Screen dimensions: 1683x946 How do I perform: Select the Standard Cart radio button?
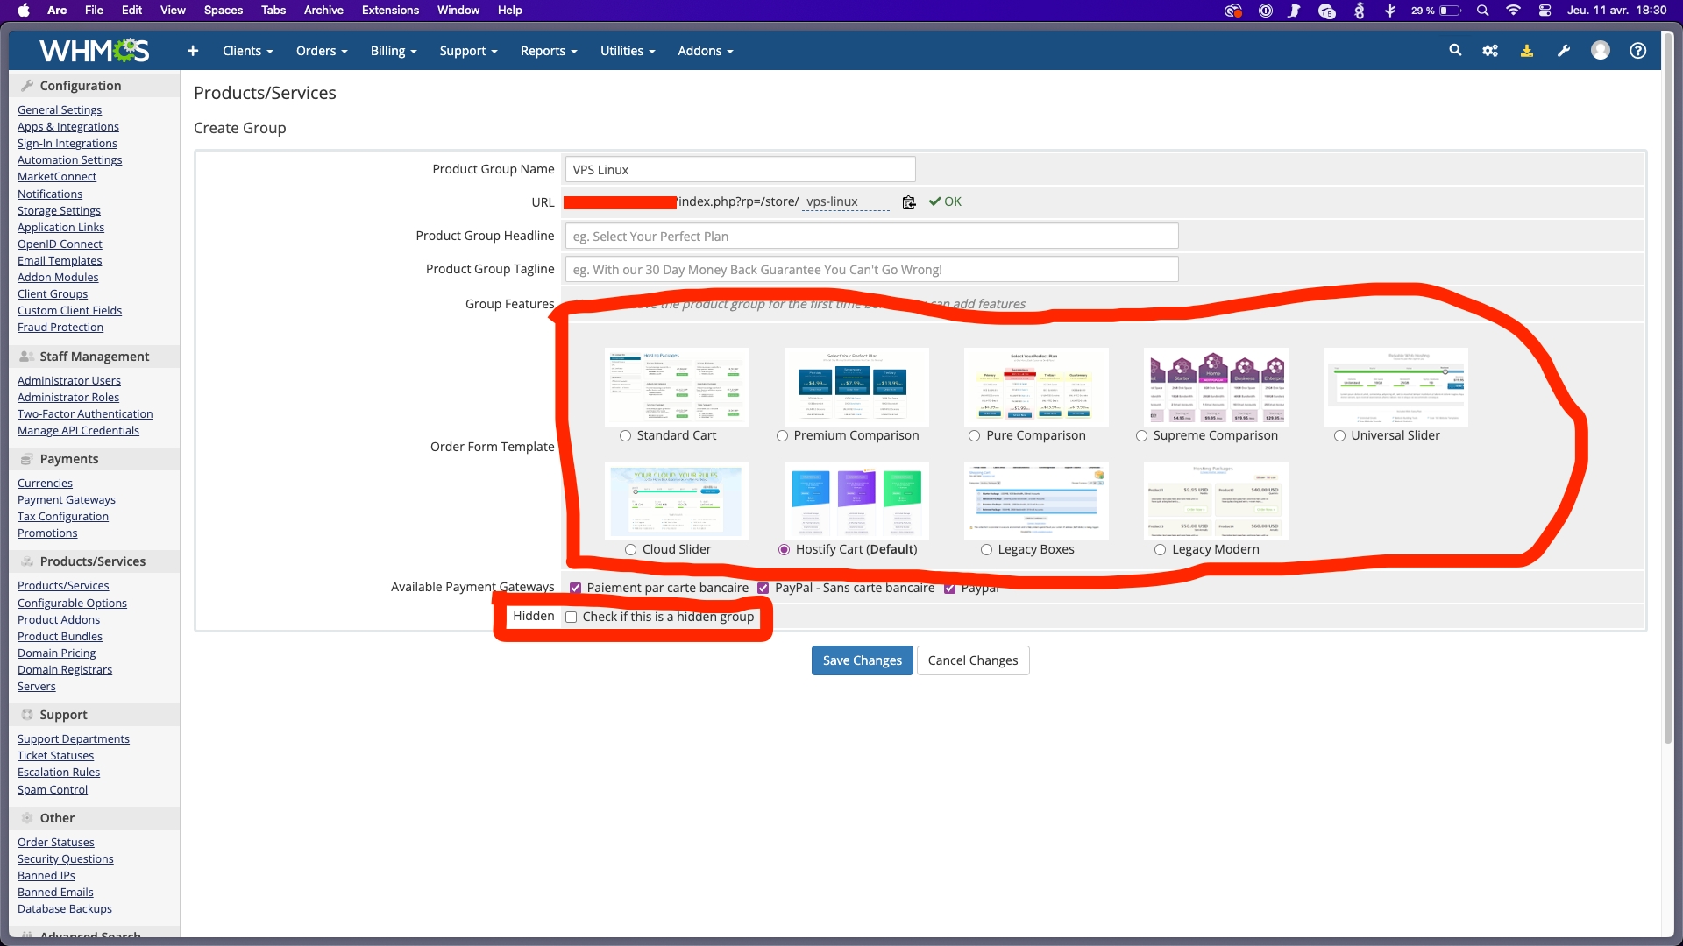tap(625, 436)
